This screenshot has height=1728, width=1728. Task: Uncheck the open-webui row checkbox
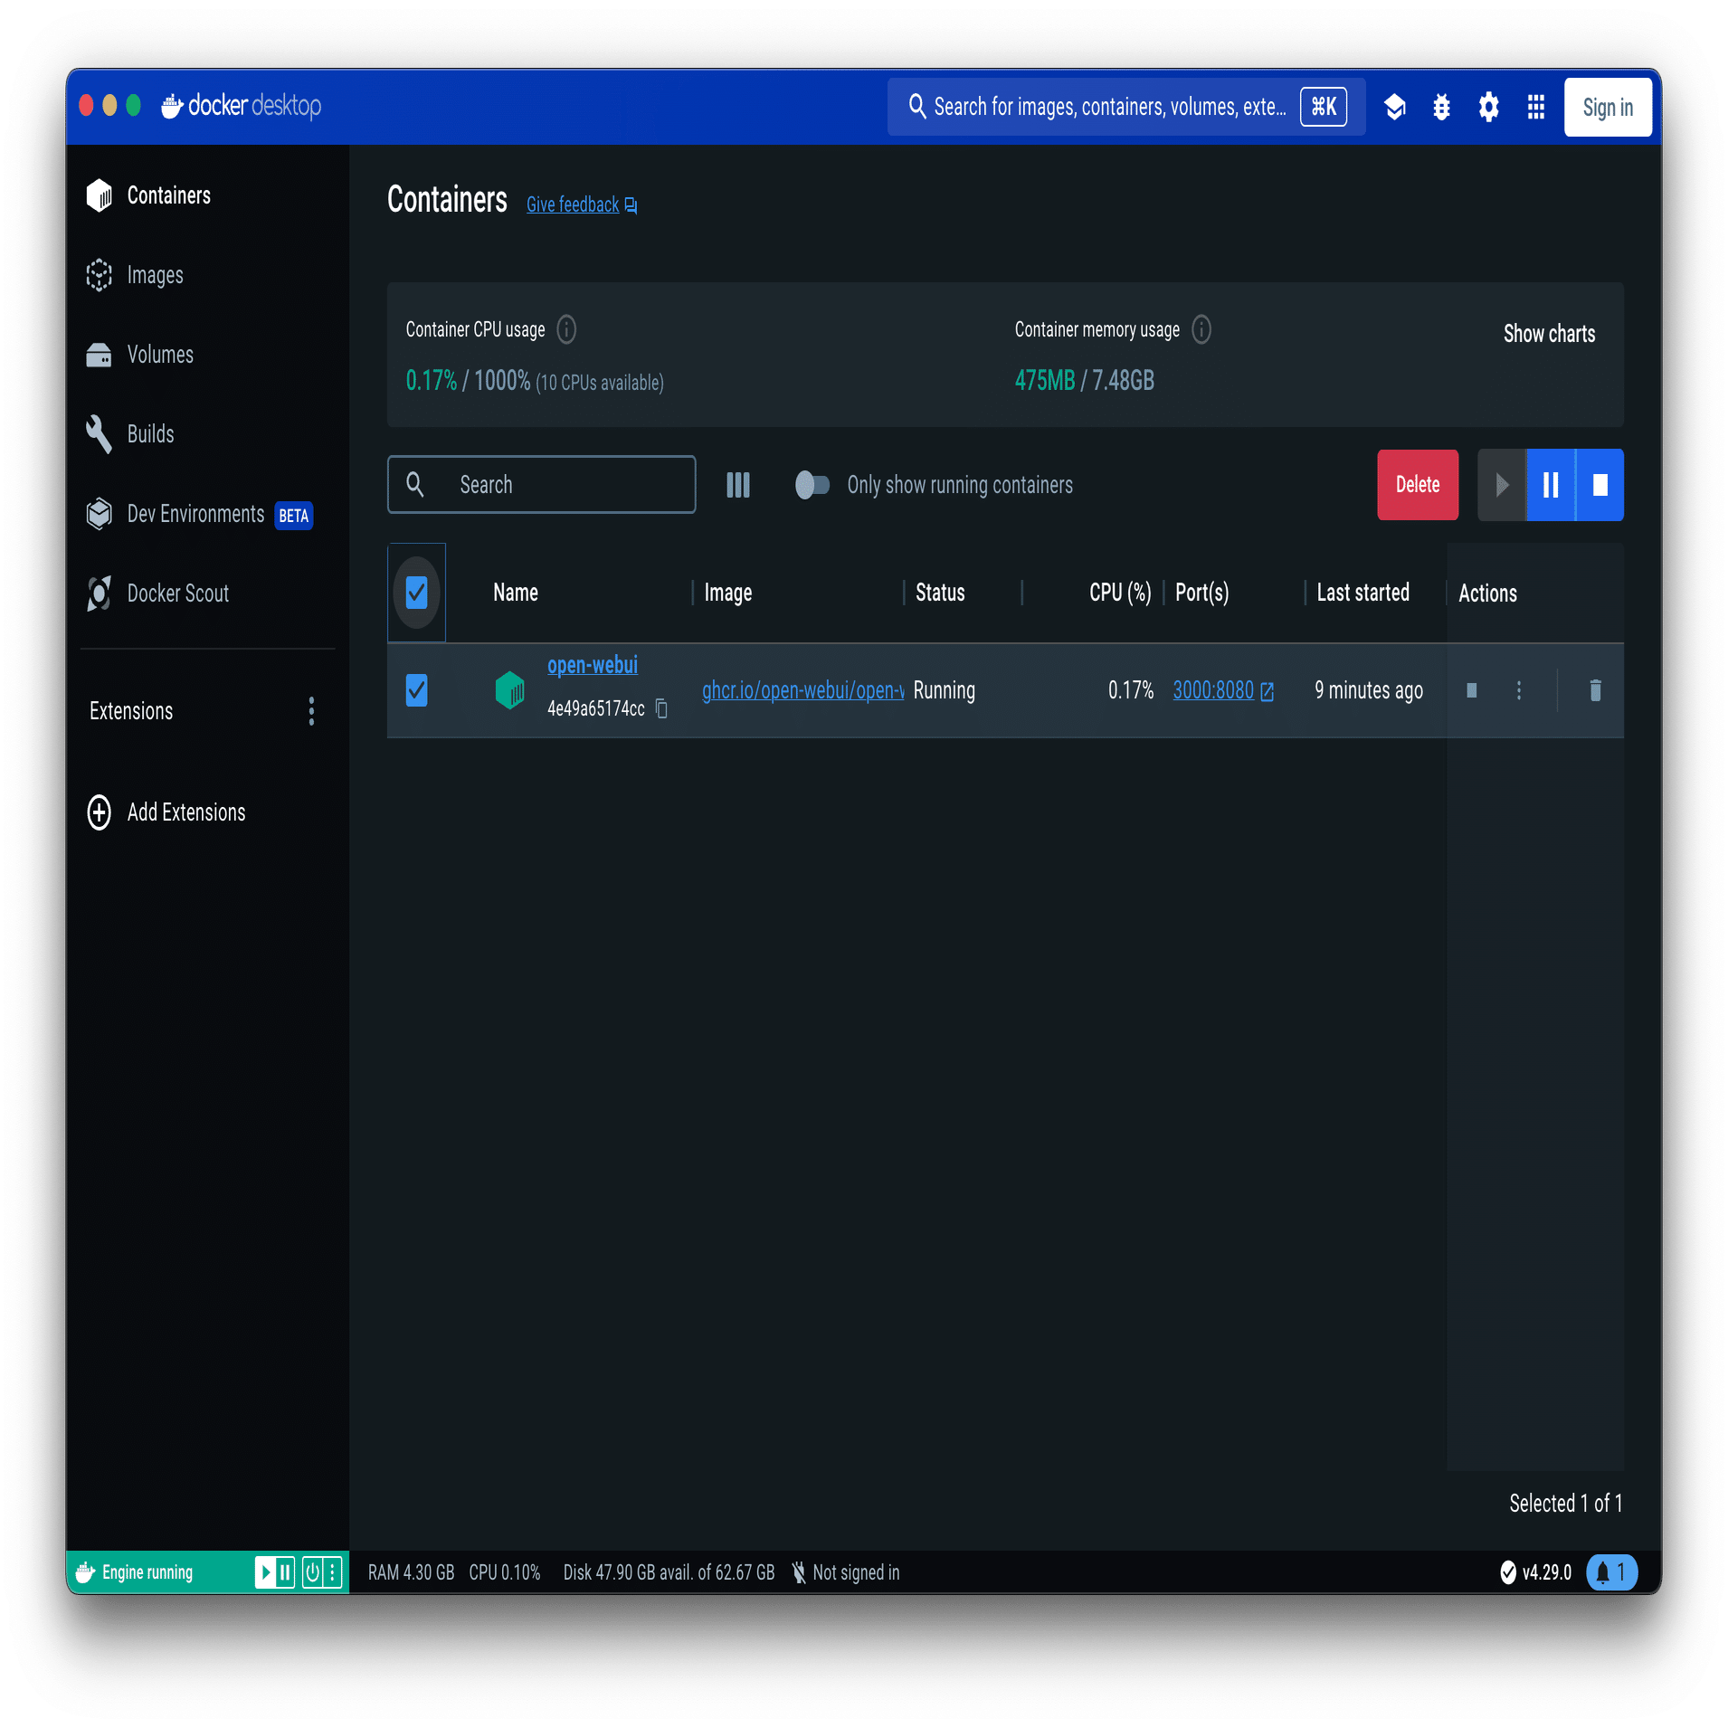point(416,690)
